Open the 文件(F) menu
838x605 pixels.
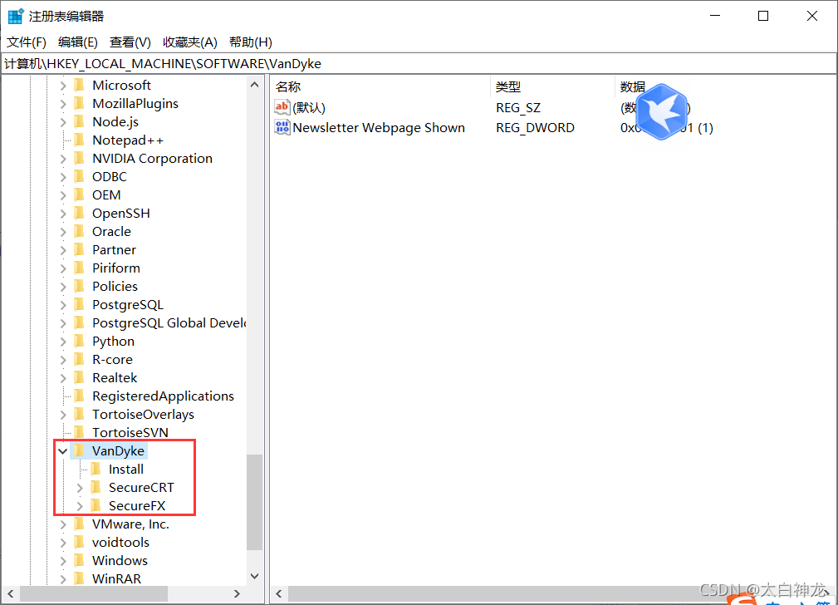[27, 42]
